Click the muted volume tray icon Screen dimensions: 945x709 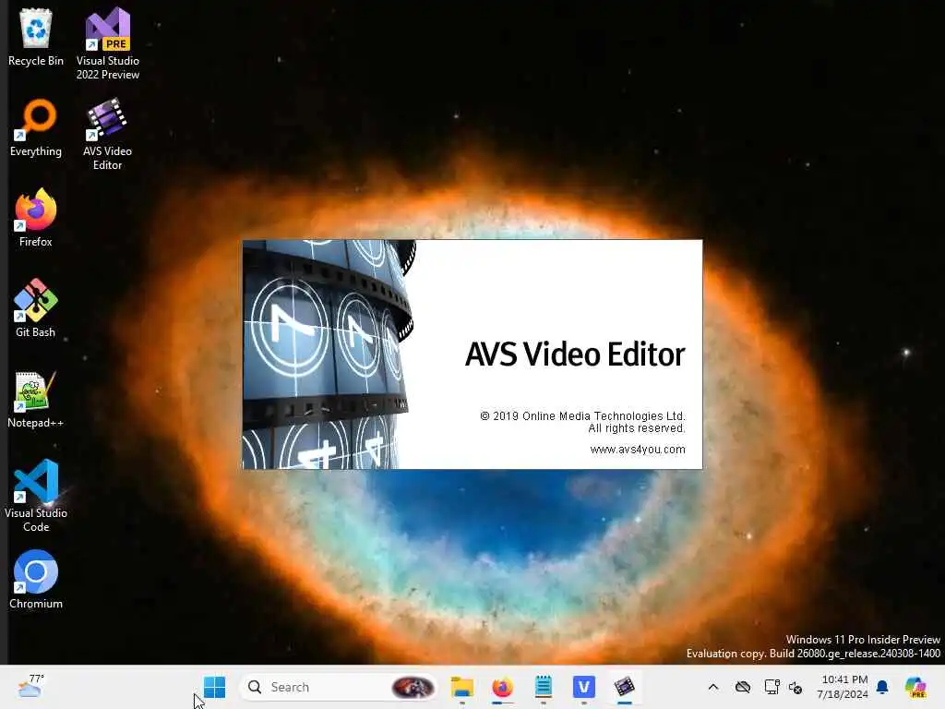pyautogui.click(x=795, y=687)
